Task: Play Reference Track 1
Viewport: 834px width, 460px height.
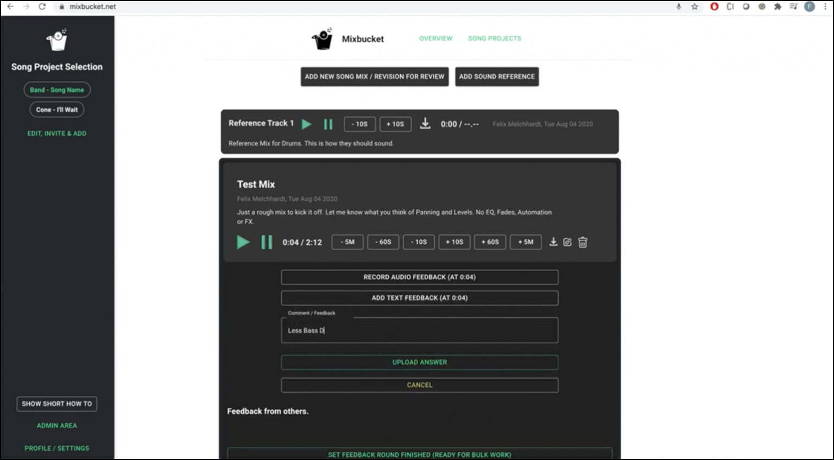Action: 307,124
